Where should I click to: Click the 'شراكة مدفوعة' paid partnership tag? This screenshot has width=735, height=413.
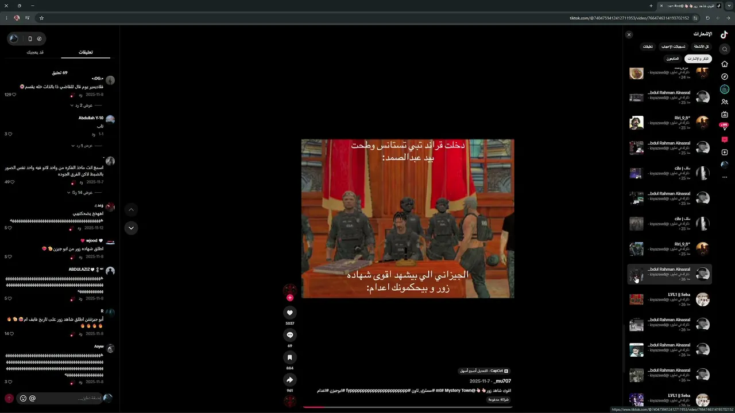(x=498, y=399)
